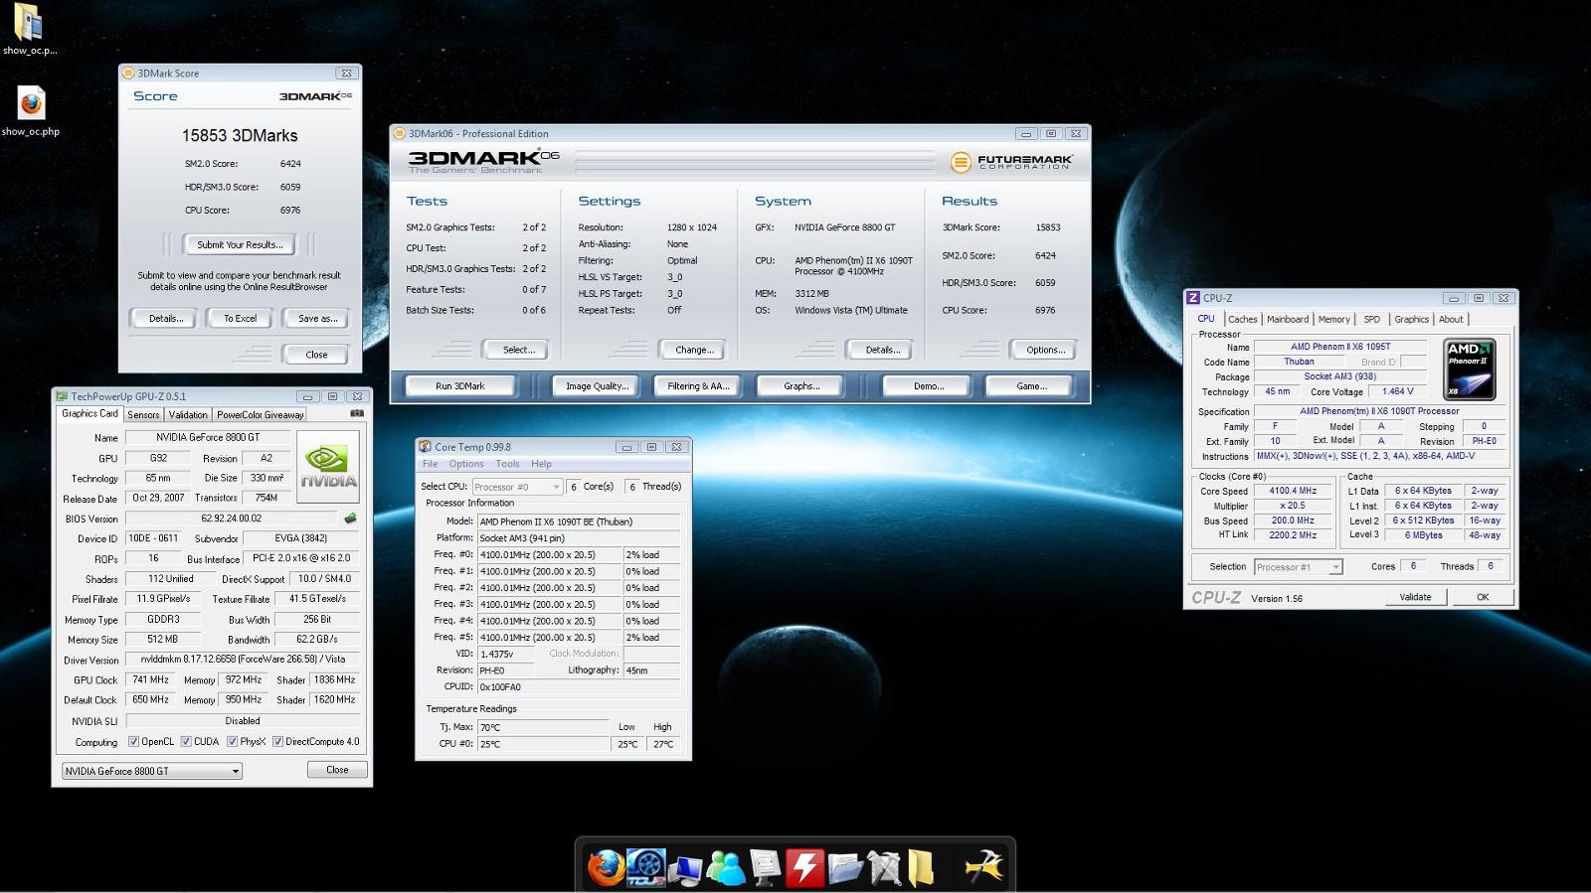Click the BIOS Version field in GPU-Z
Screen dimensions: 1591x893
tap(232, 519)
